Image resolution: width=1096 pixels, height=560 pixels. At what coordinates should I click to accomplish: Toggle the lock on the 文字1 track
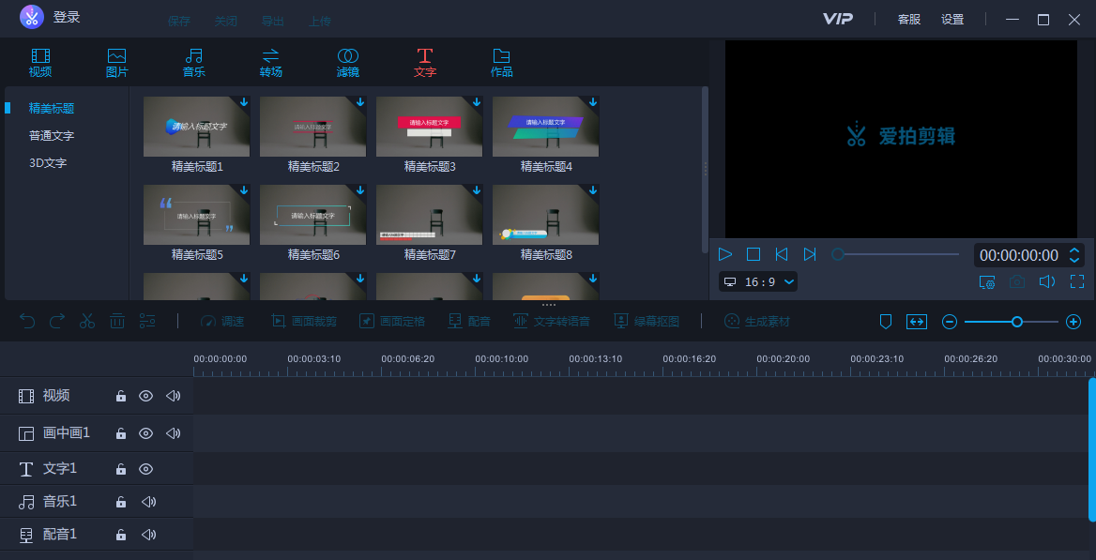coord(121,469)
